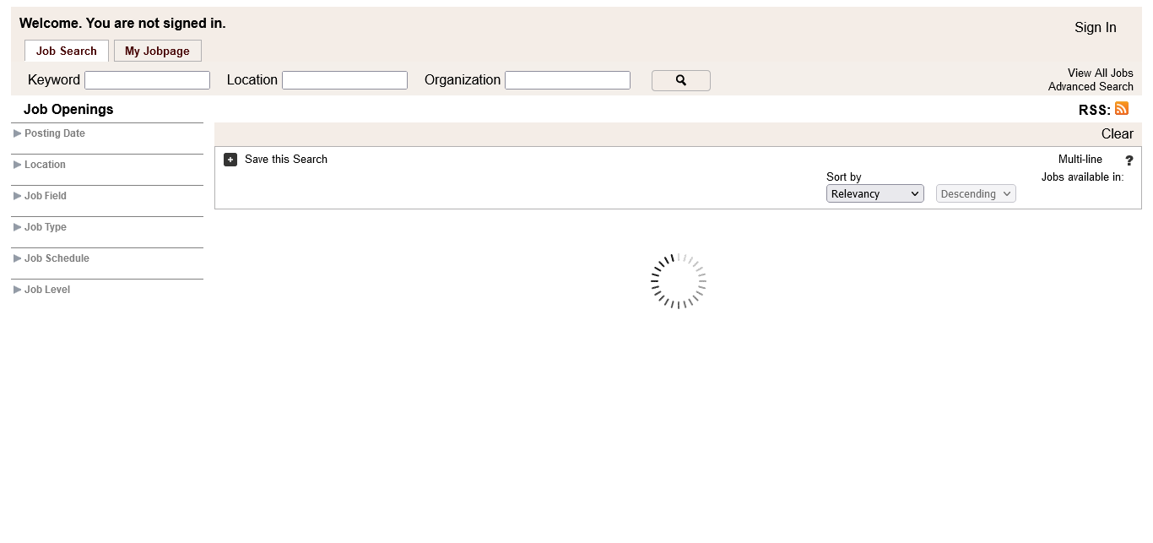Expand the Job Schedule filter

[x=56, y=258]
